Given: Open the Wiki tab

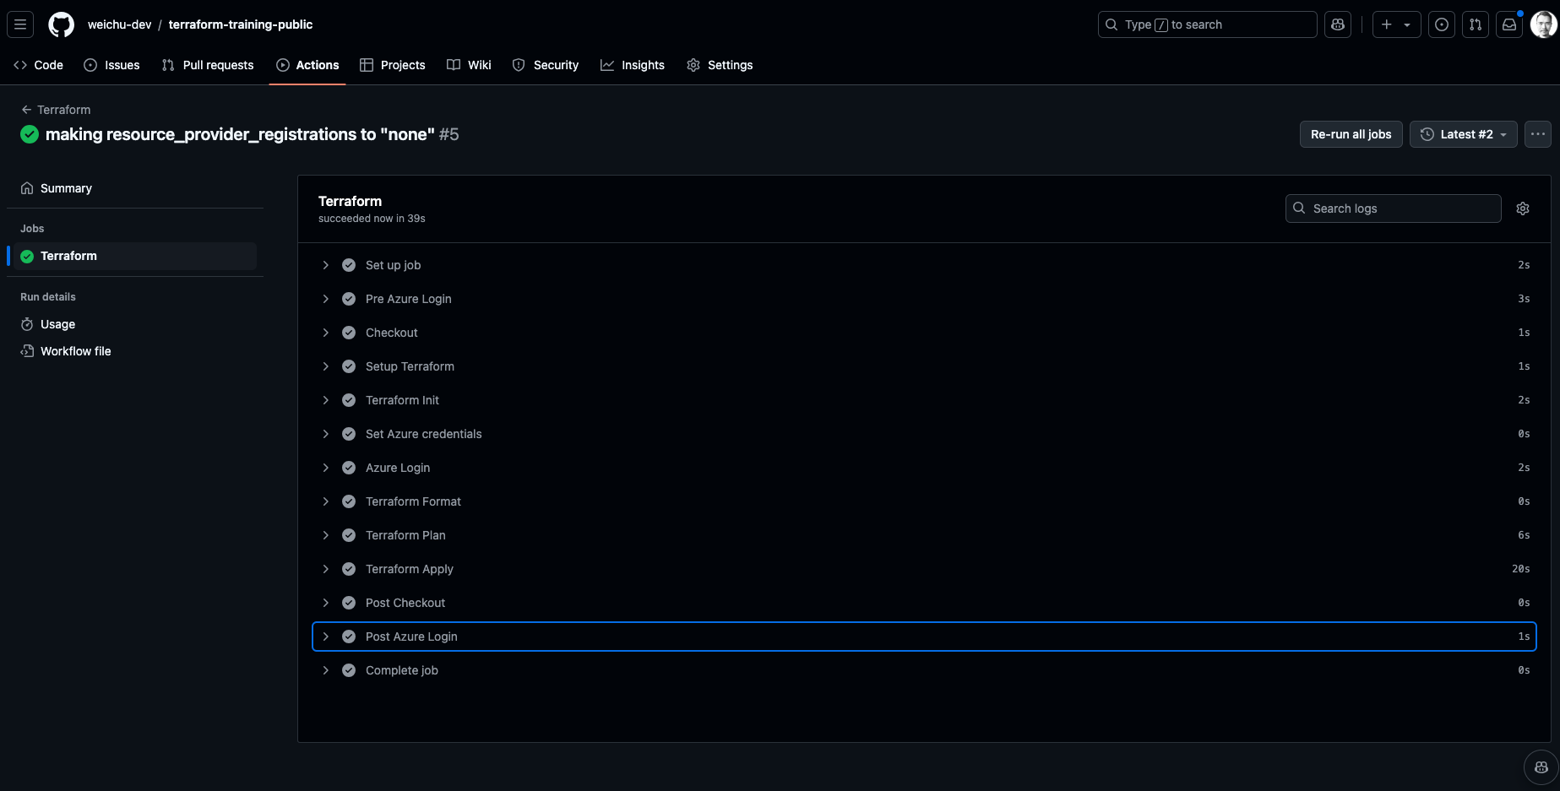Looking at the screenshot, I should pyautogui.click(x=469, y=65).
